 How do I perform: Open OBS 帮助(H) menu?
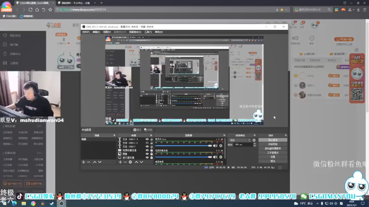159,32
